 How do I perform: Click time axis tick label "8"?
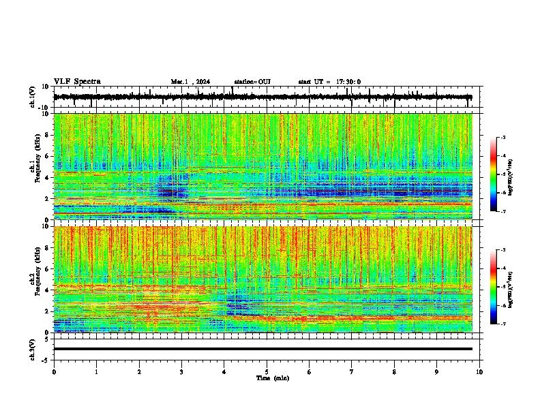click(394, 372)
